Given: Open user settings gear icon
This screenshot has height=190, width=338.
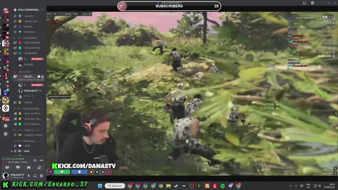Looking at the screenshot, I should 41,176.
